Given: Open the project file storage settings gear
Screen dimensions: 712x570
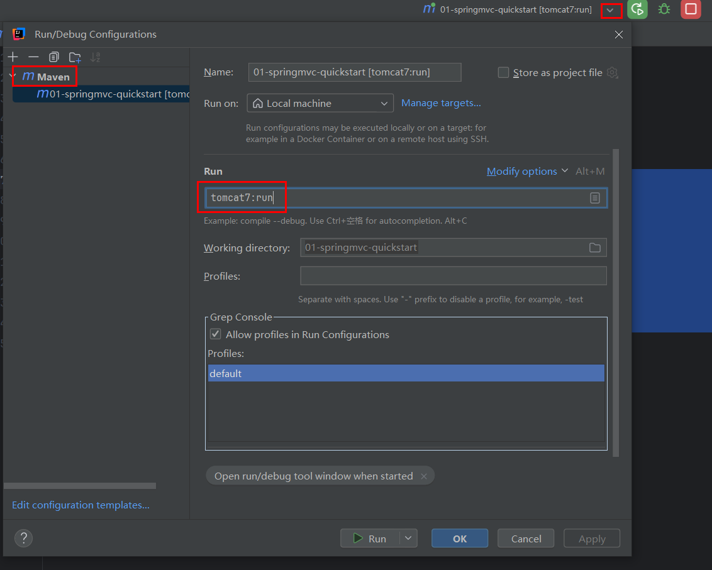Looking at the screenshot, I should click(612, 73).
